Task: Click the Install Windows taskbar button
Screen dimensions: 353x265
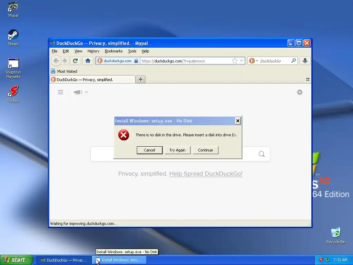Action: (x=119, y=260)
